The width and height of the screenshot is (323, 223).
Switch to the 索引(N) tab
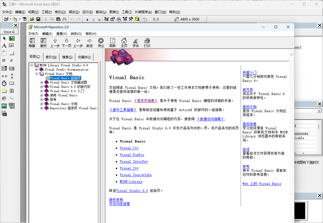51,57
